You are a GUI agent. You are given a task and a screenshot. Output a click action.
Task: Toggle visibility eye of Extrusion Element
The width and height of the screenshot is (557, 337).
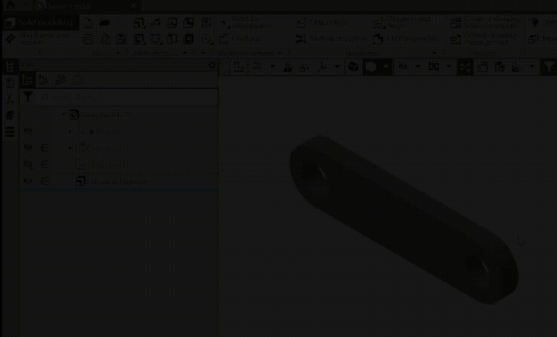[28, 181]
